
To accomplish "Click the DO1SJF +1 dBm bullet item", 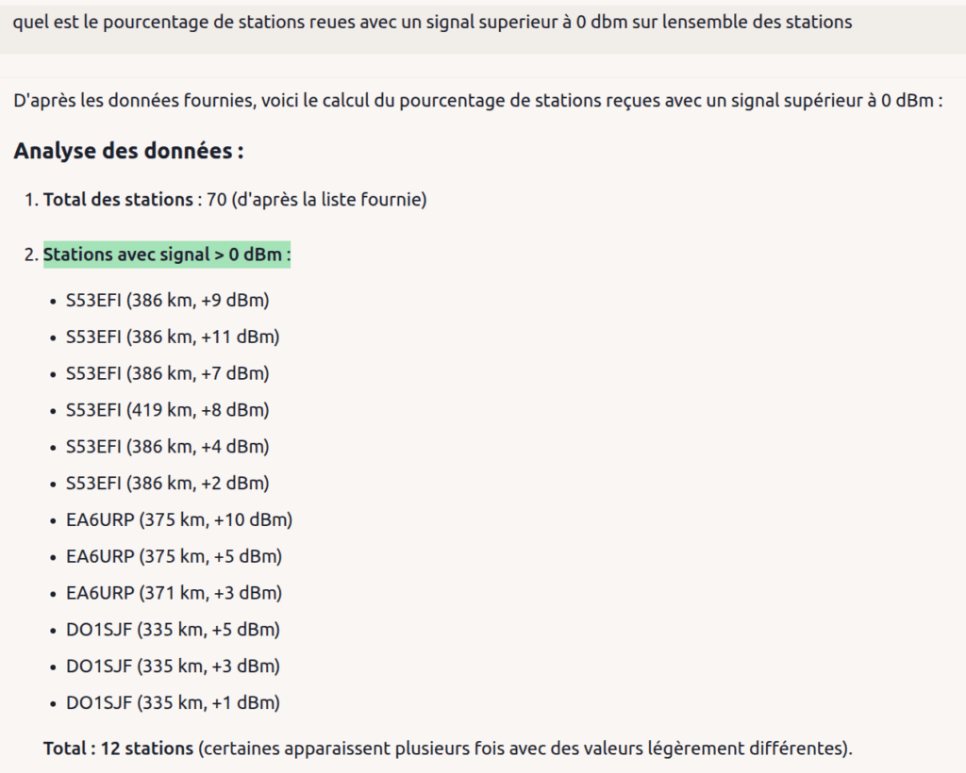I will [174, 703].
